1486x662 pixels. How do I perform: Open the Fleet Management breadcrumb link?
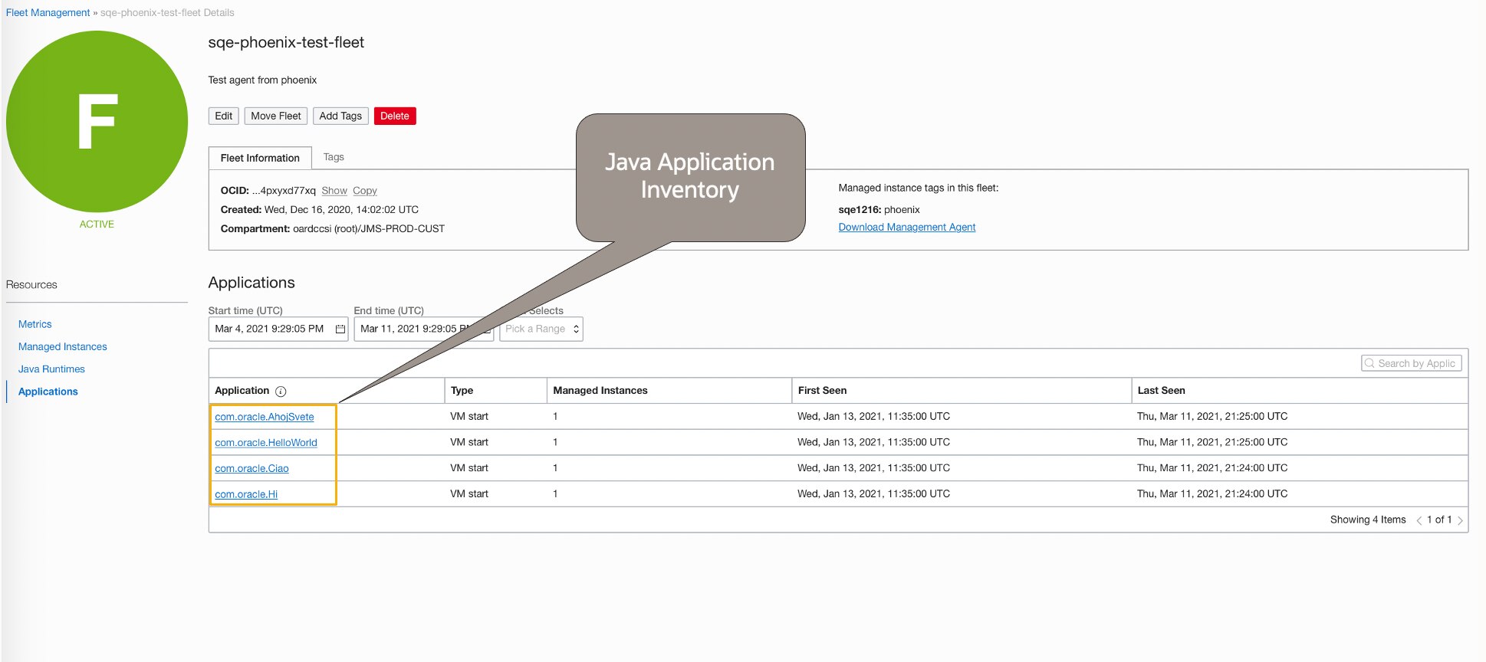click(x=48, y=12)
